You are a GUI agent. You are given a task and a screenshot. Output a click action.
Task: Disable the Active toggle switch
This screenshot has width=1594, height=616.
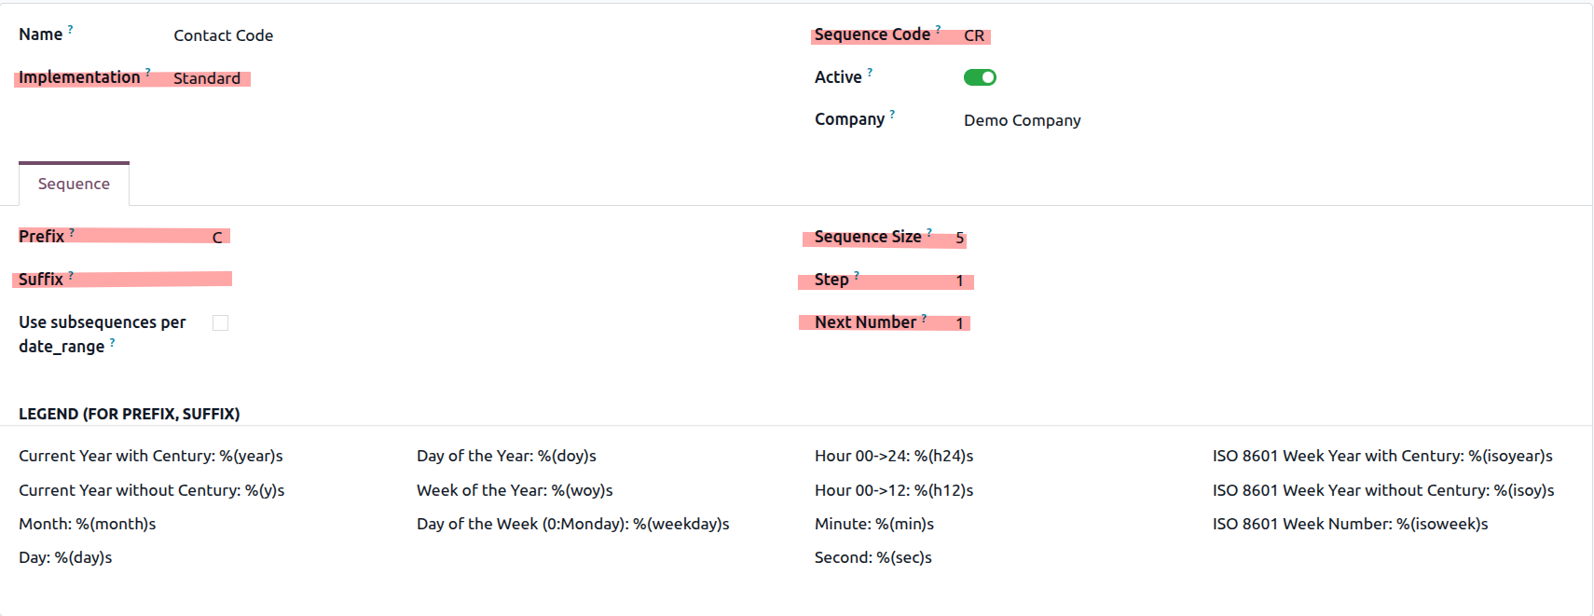(x=980, y=77)
